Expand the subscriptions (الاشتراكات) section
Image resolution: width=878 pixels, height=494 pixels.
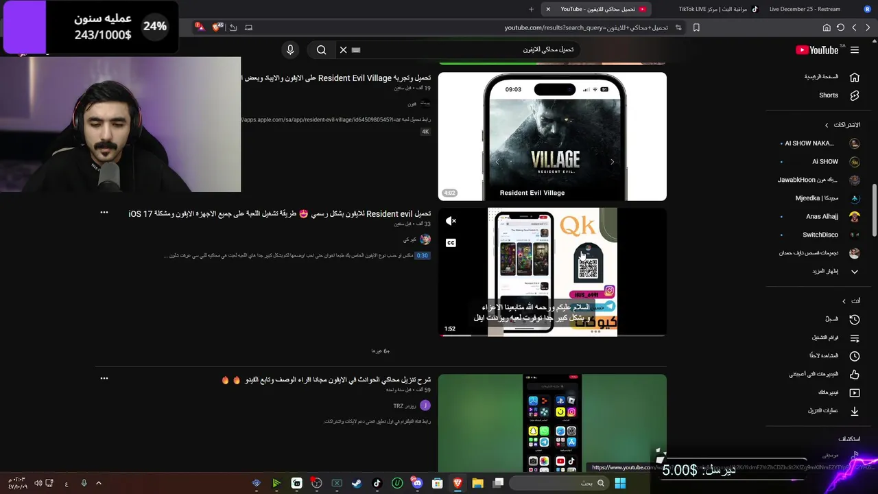click(x=842, y=125)
